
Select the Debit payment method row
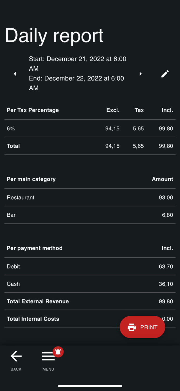coord(90,266)
